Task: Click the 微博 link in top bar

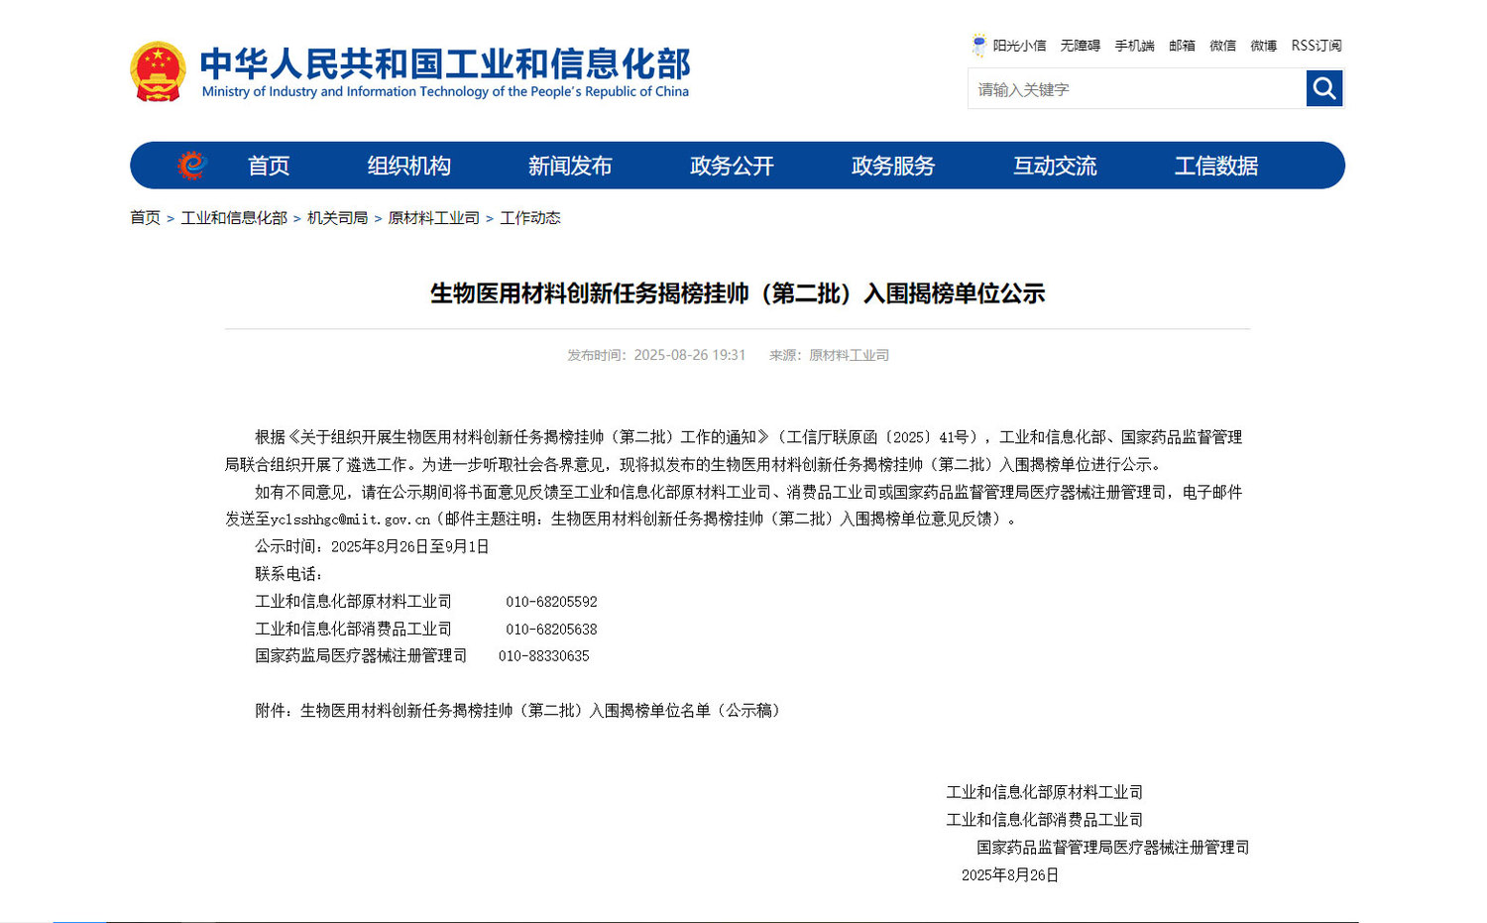Action: pyautogui.click(x=1263, y=46)
